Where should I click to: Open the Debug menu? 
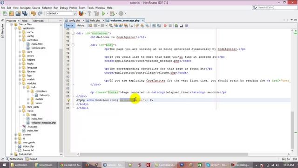tap(64, 8)
